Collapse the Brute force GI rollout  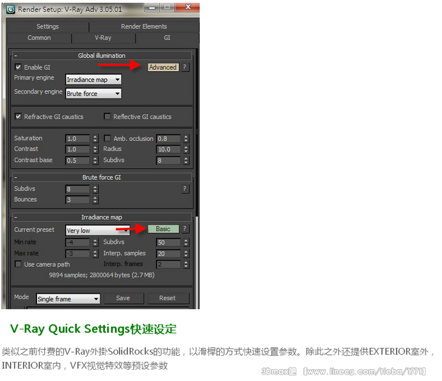pos(16,178)
